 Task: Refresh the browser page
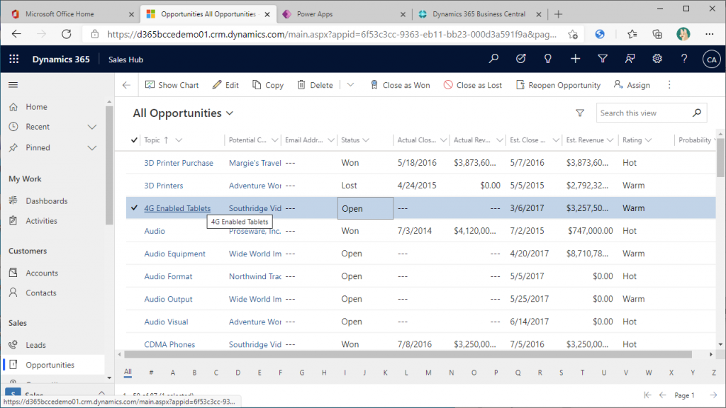point(67,34)
